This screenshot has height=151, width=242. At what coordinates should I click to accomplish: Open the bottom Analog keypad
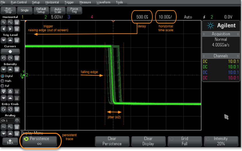(x=17, y=133)
